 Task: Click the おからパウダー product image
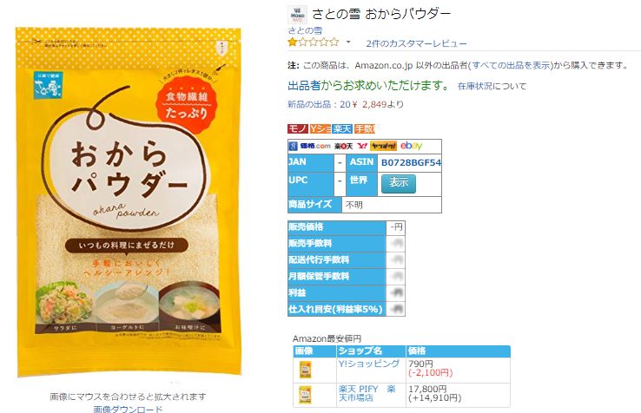(x=129, y=201)
